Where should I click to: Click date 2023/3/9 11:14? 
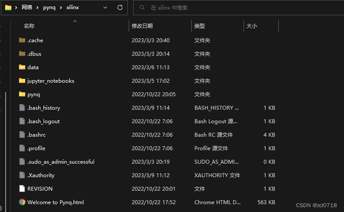(x=150, y=108)
